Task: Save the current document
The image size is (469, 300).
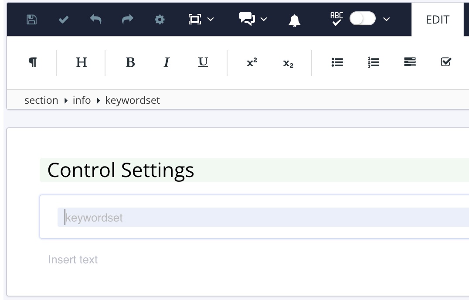Action: pos(31,19)
